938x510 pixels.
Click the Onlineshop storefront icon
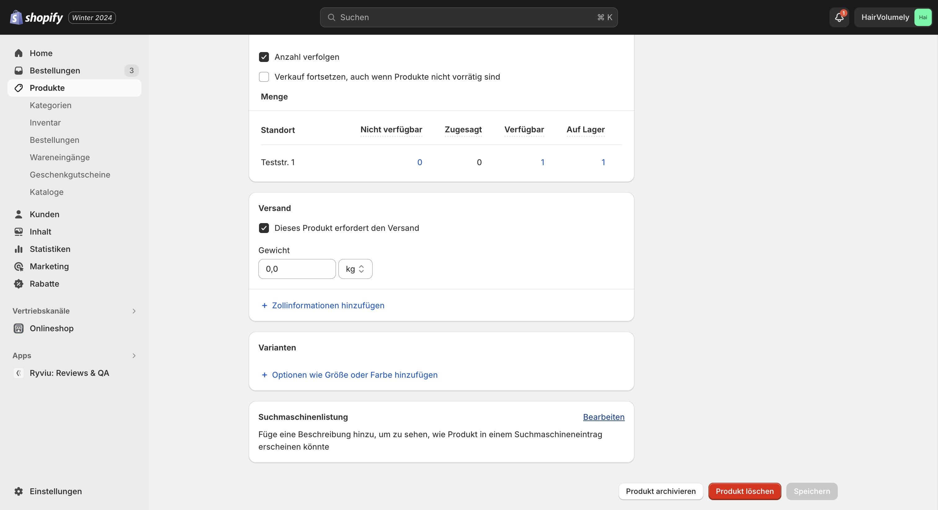[x=19, y=328]
